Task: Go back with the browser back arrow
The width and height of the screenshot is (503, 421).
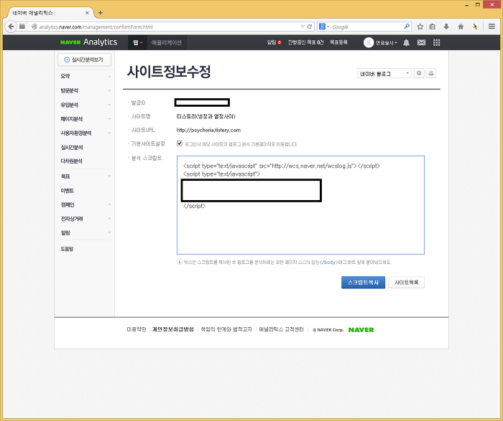Action: 11,27
